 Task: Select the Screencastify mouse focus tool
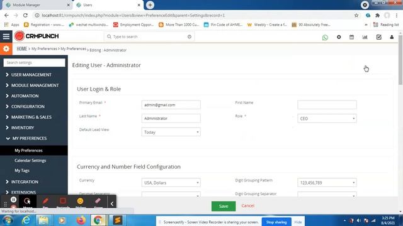pos(27,202)
